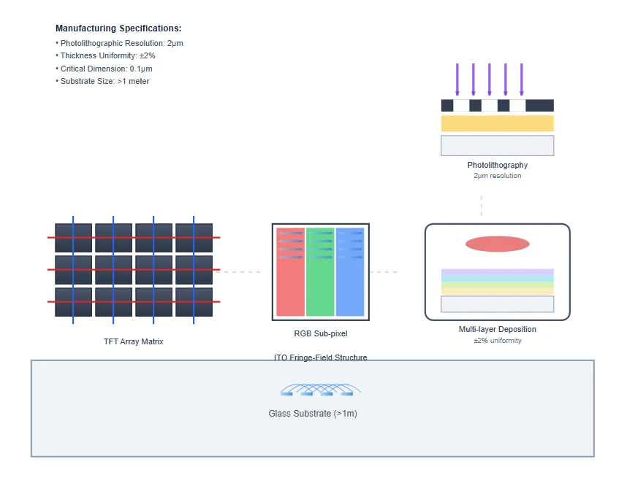The height and width of the screenshot is (491, 635).
Task: Click the 'Glass Substrate (>1m)' label
Action: 313,414
